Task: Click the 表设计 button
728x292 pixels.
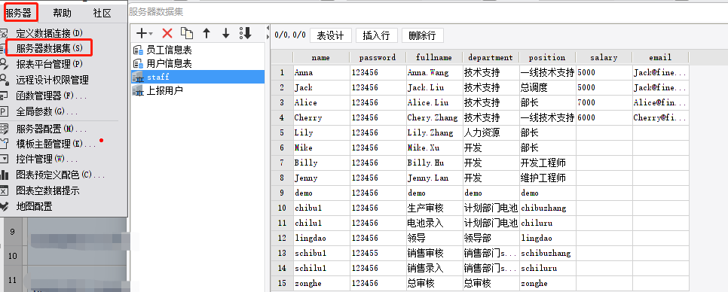Action: coord(330,35)
